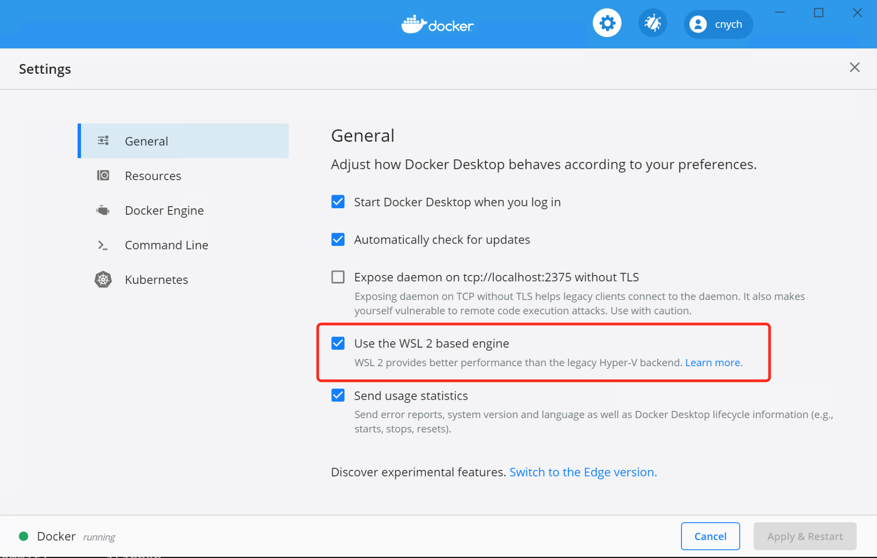
Task: Open the Docker Engine settings tab
Action: click(x=183, y=210)
